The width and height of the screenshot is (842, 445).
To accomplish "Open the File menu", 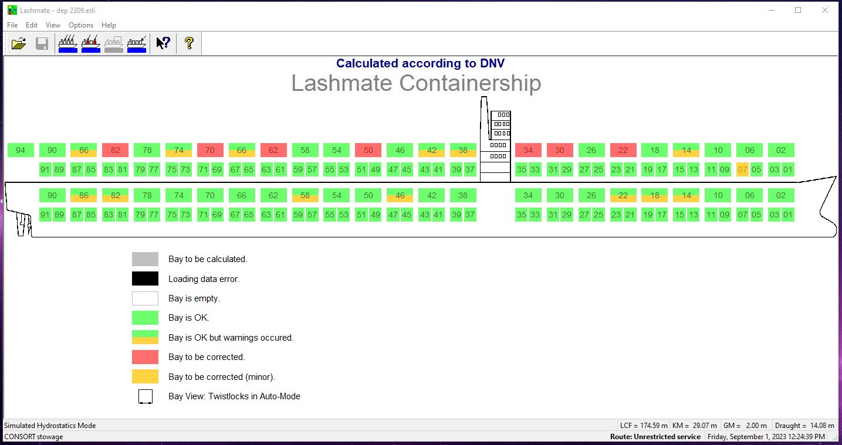I will tap(12, 25).
